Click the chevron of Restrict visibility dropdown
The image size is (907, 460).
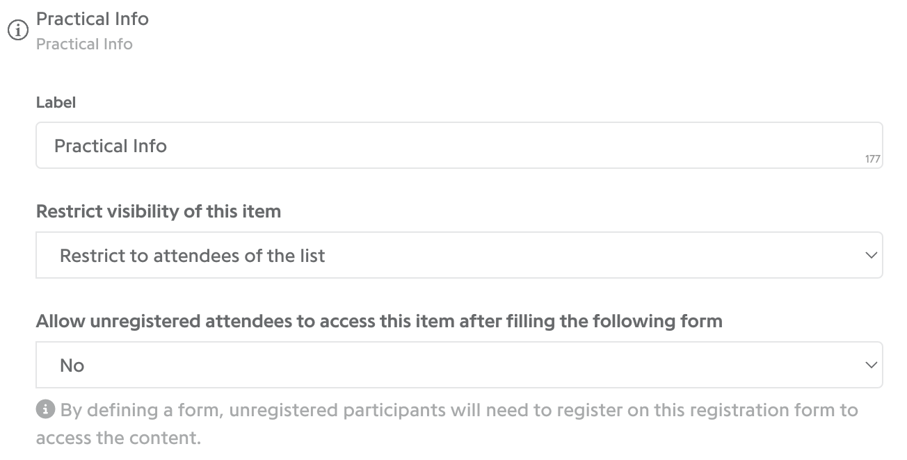[871, 256]
